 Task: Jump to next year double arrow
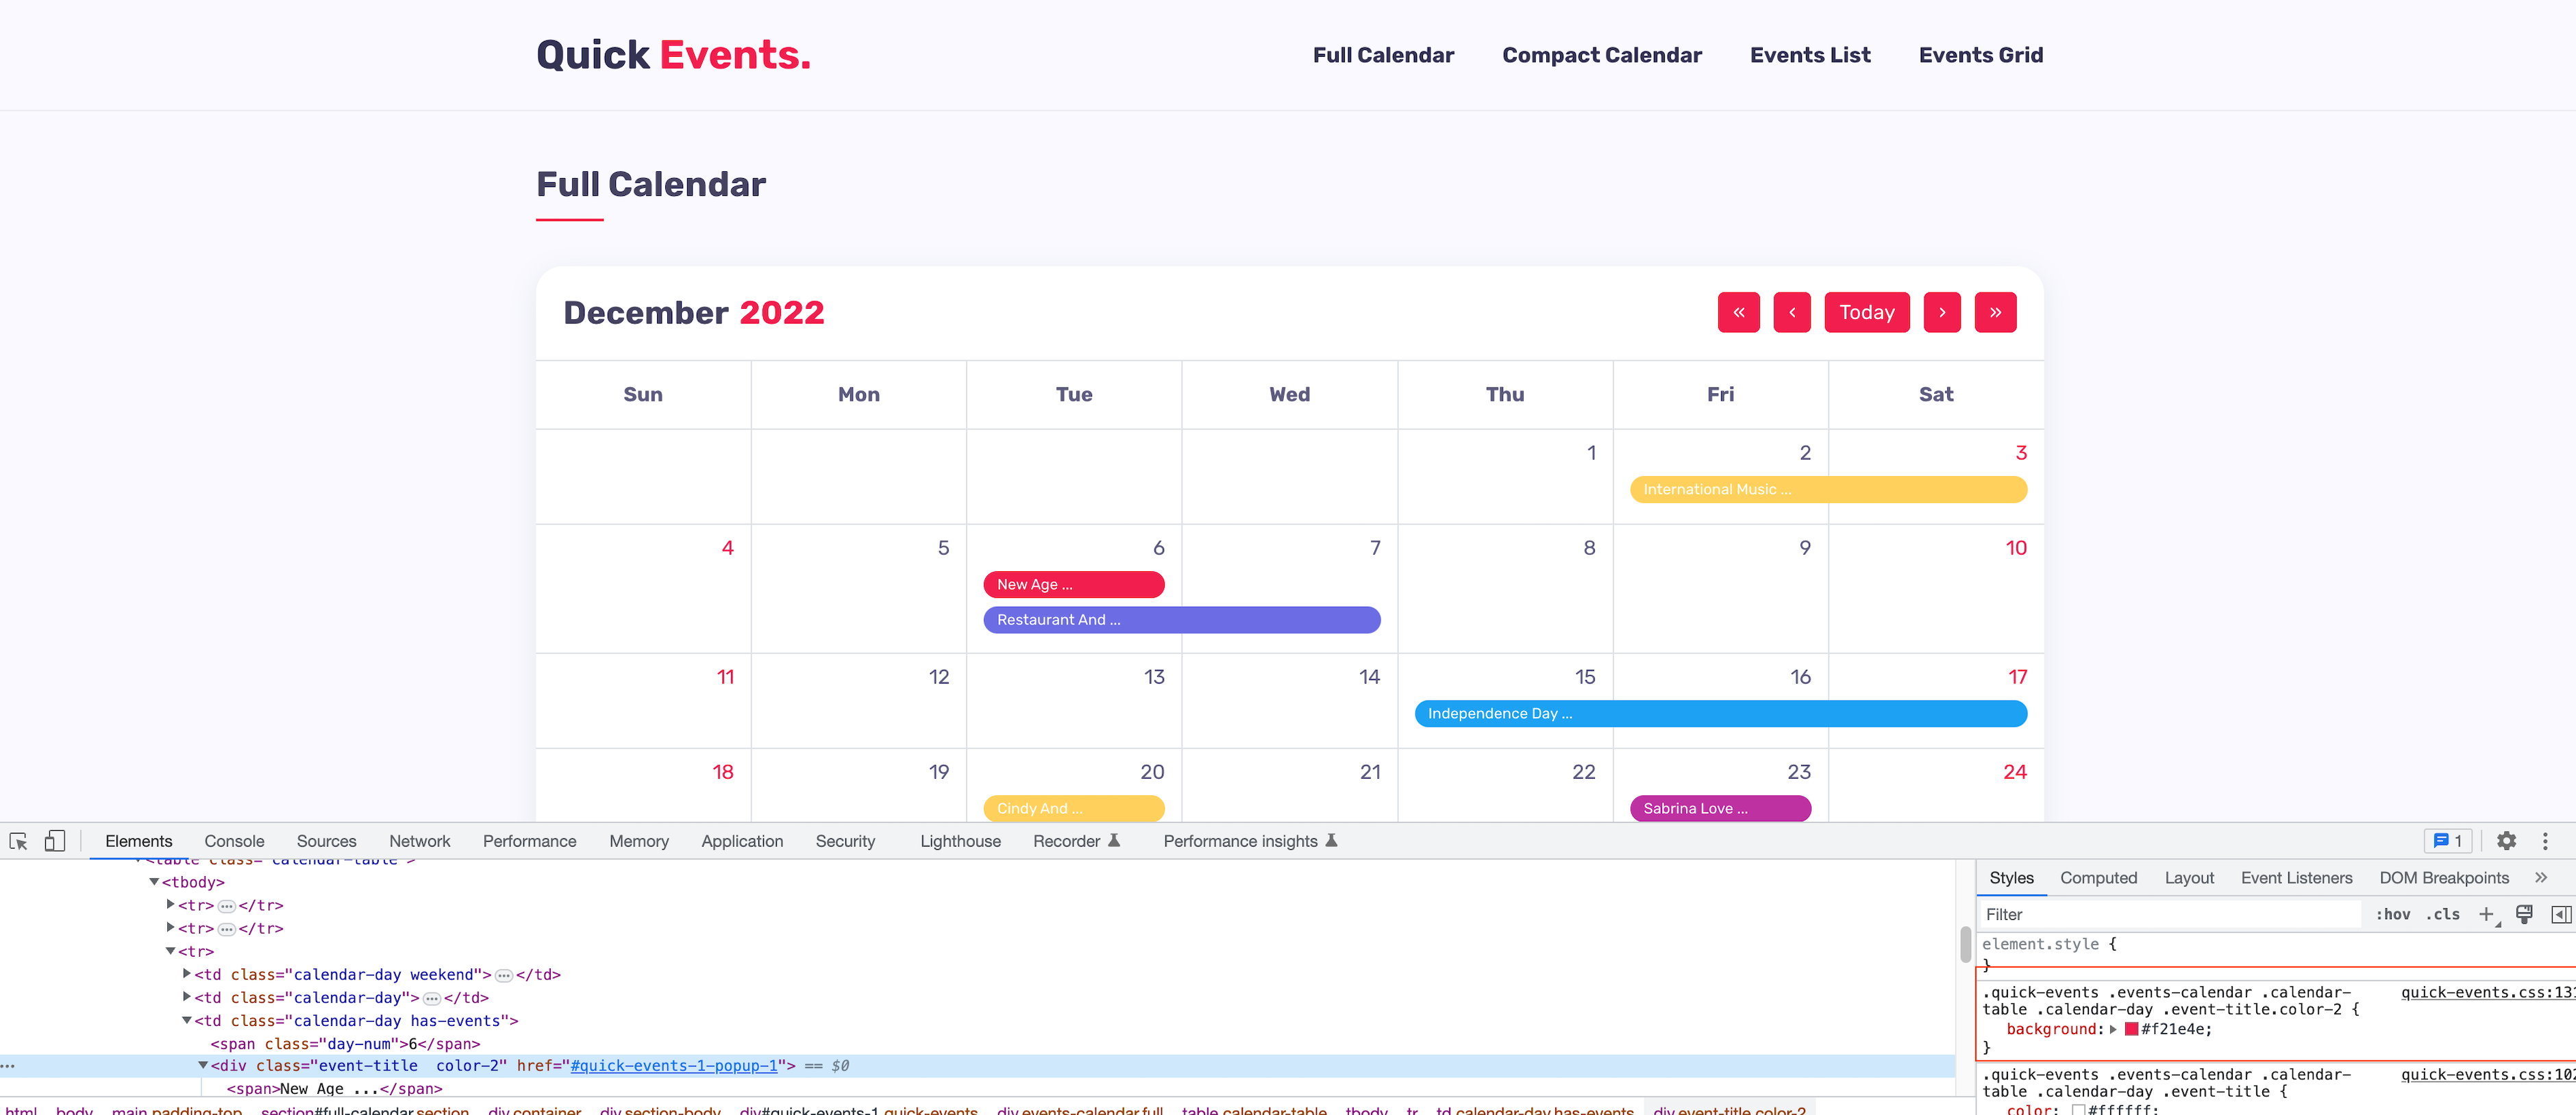1995,312
